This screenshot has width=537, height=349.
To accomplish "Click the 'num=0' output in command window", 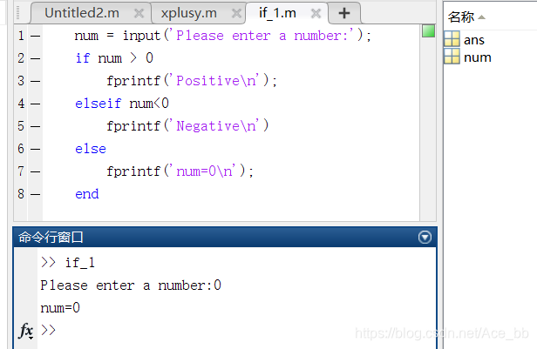I will (x=60, y=307).
